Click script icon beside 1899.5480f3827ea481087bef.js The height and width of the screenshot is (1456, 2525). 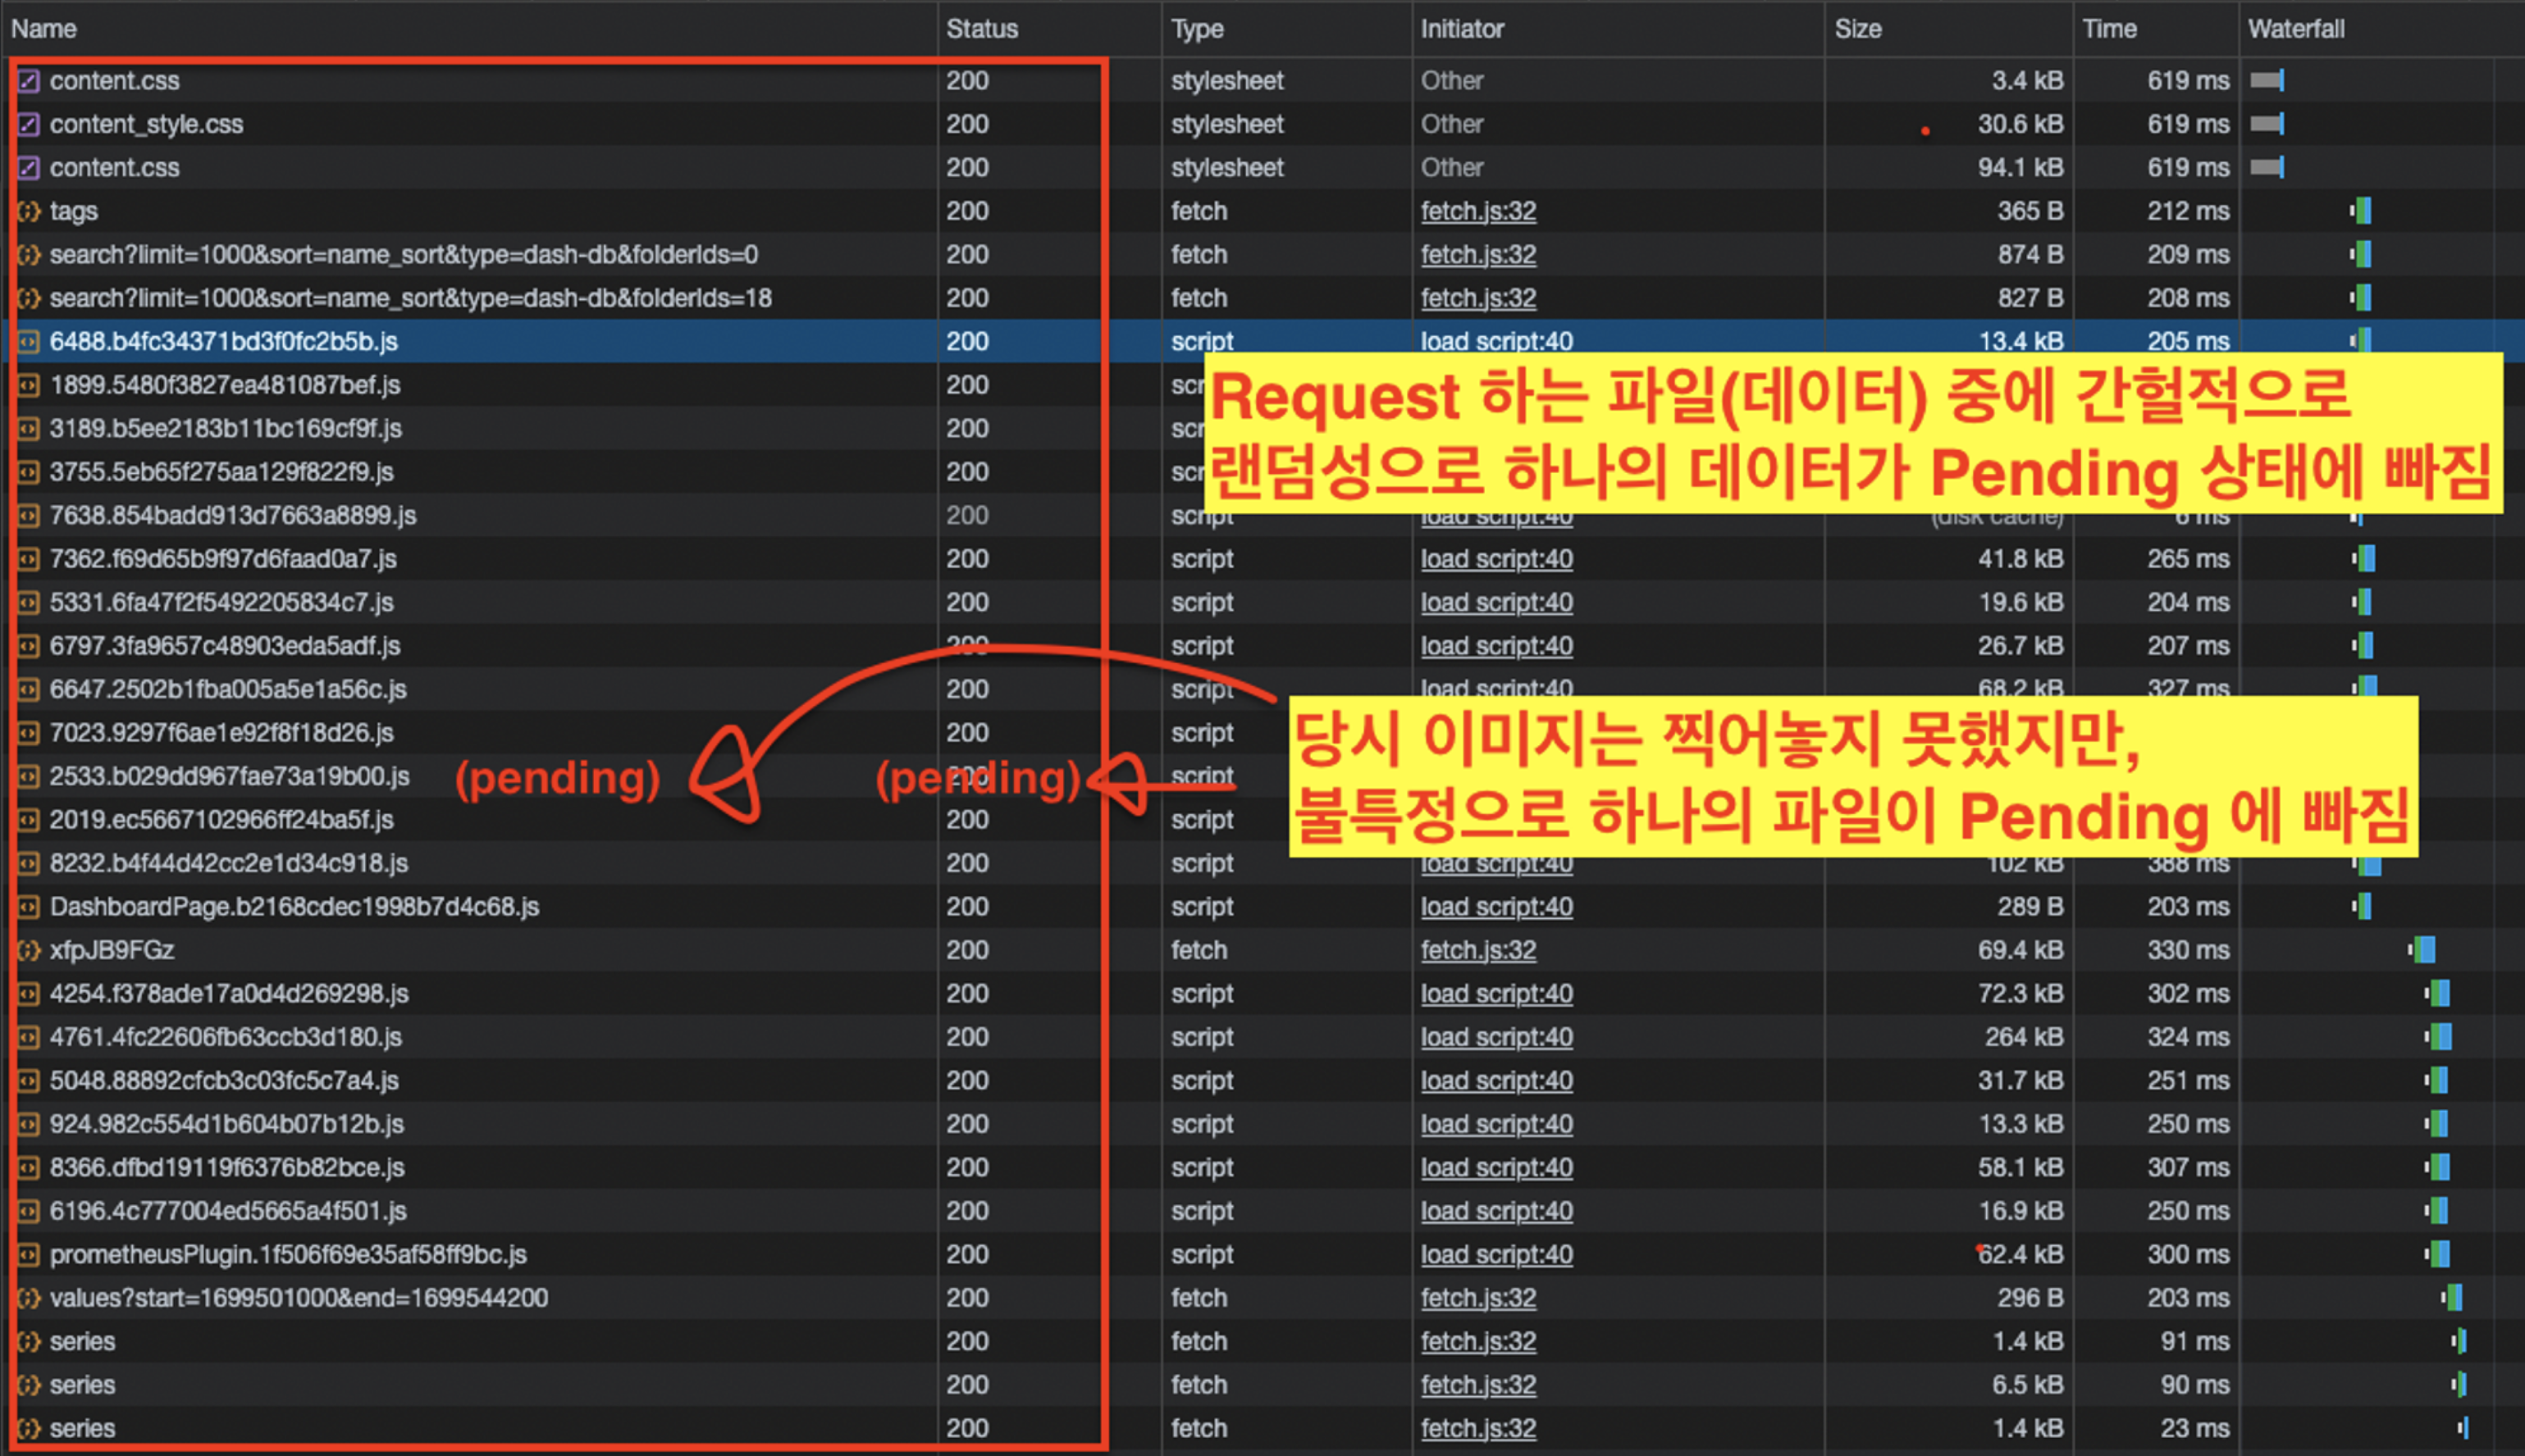[29, 385]
